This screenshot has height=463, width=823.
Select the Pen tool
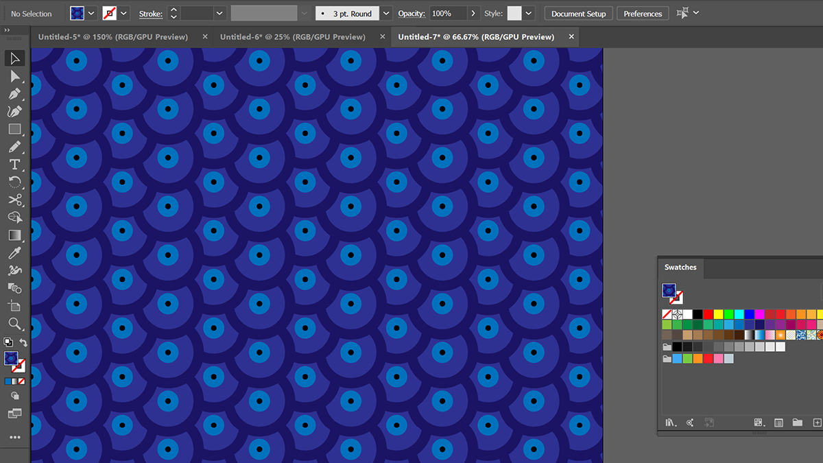[14, 94]
